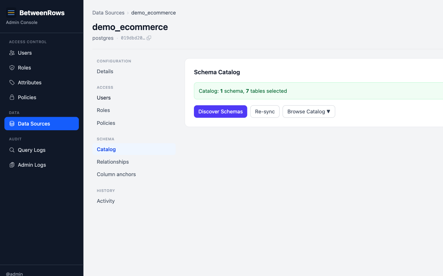Image resolution: width=443 pixels, height=276 pixels.
Task: Open Column anchors tab
Action: pyautogui.click(x=134, y=174)
